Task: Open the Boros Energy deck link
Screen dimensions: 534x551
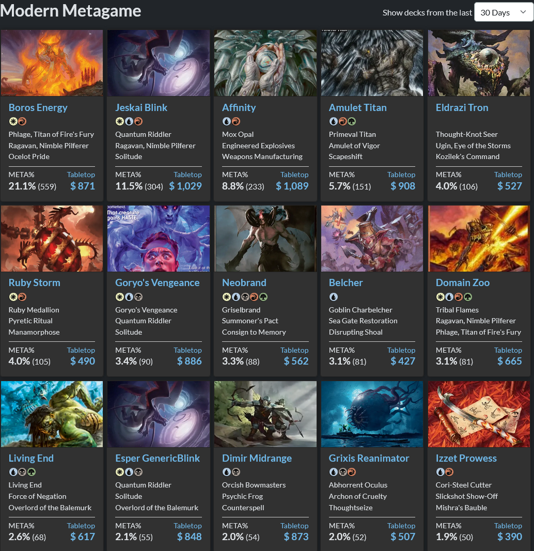Action: 38,107
